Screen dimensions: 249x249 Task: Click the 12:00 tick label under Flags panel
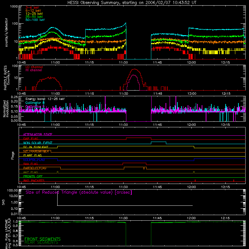(191, 187)
